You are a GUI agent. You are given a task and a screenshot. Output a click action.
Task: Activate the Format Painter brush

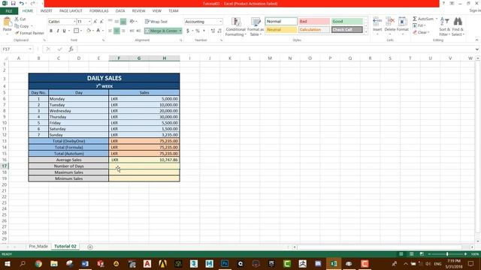[x=29, y=33]
